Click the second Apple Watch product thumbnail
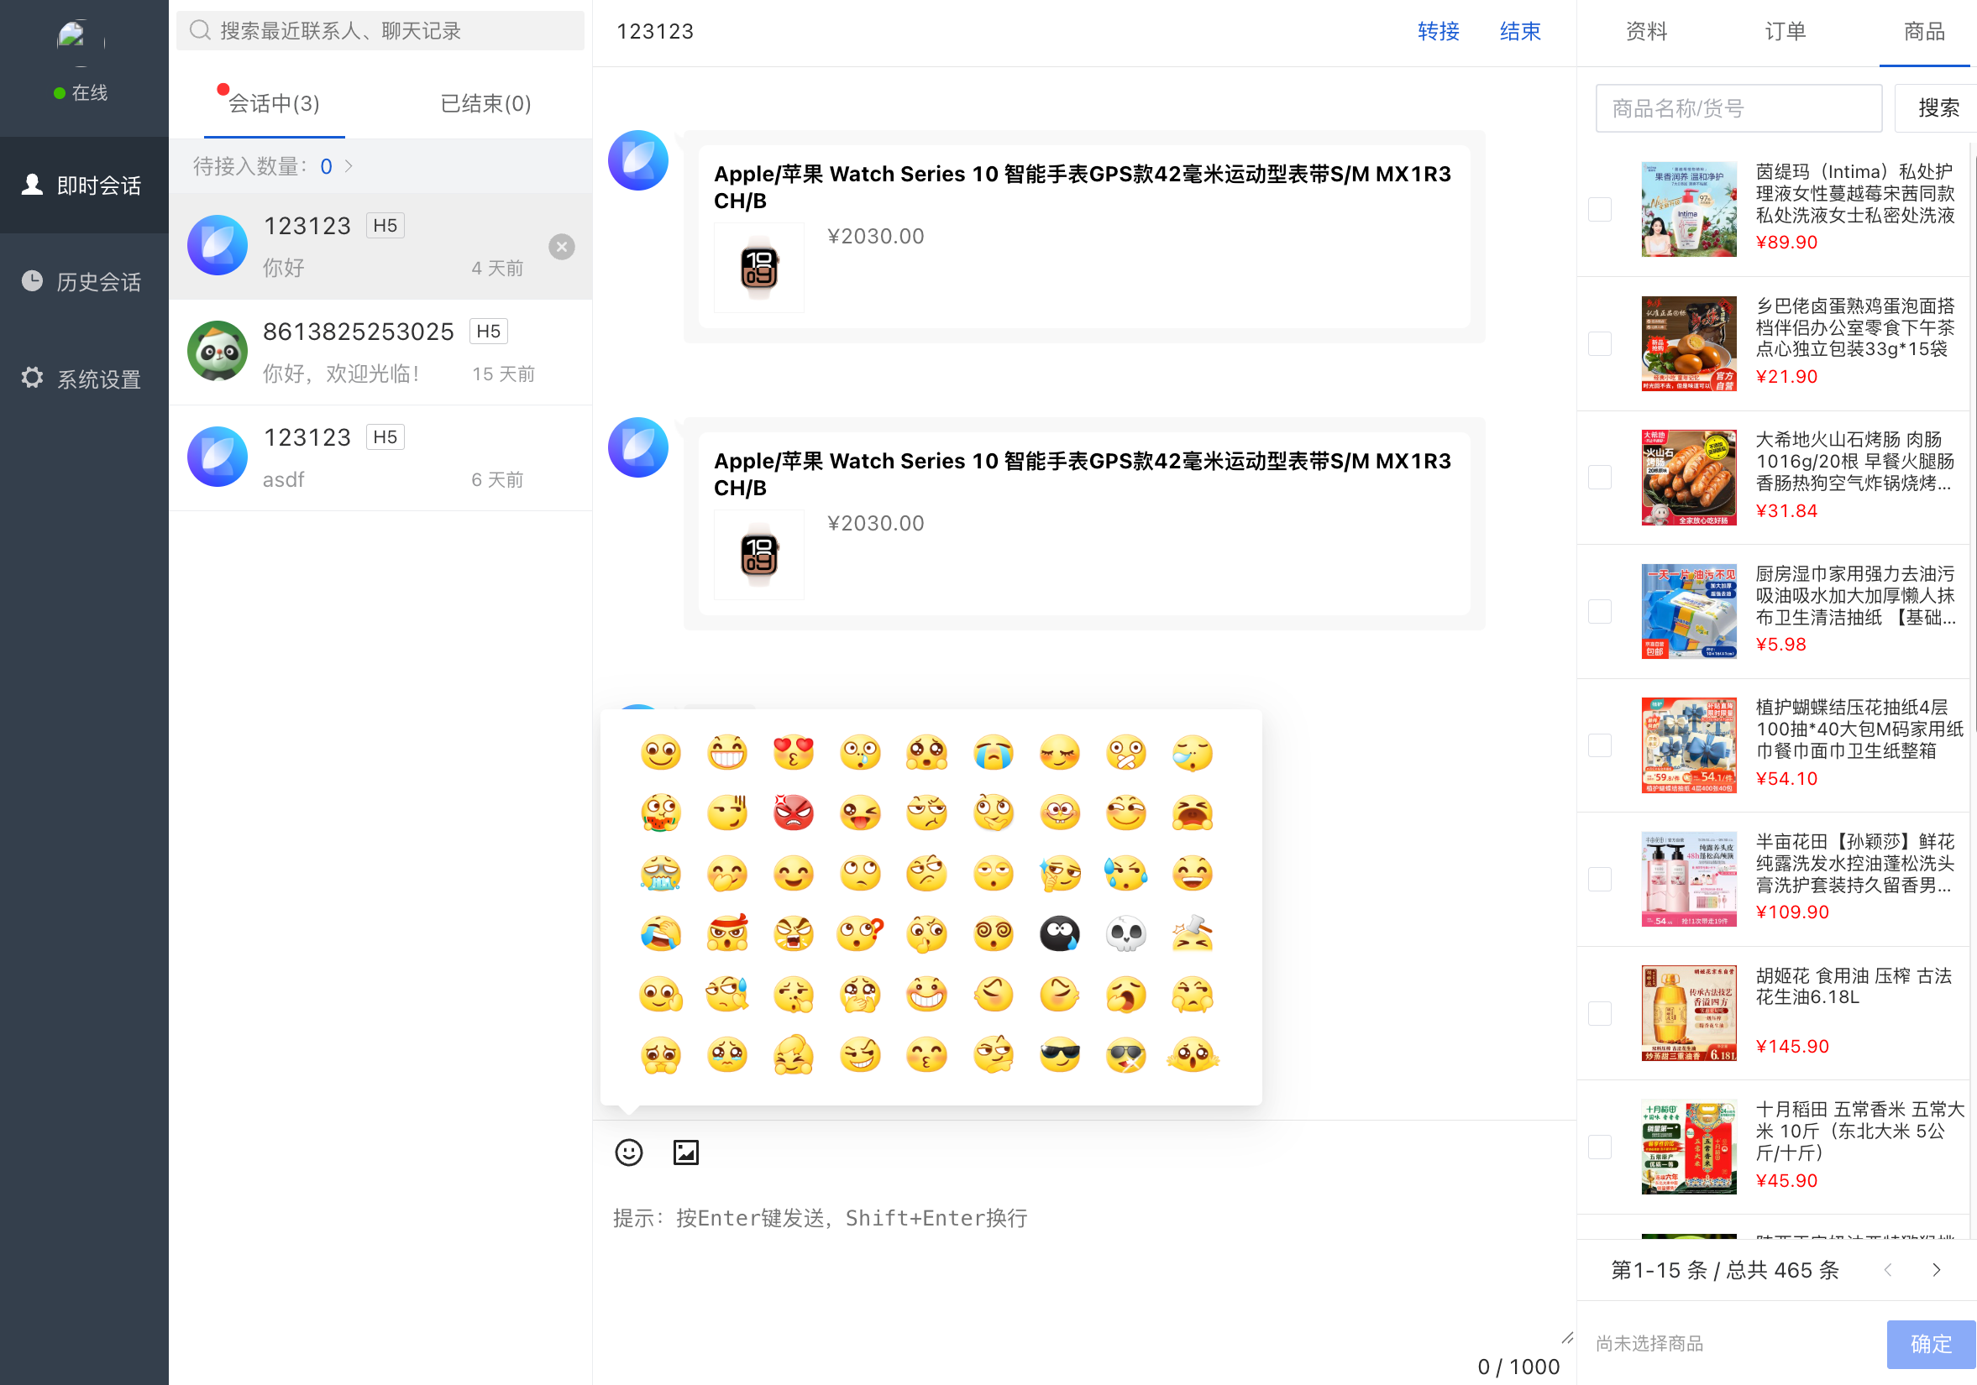Viewport: 1977px width, 1385px height. (758, 554)
